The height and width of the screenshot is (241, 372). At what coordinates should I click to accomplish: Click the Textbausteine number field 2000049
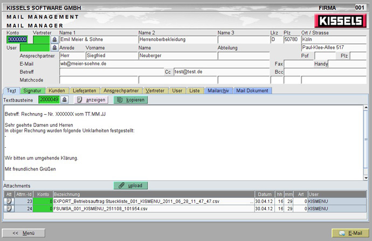(49, 100)
